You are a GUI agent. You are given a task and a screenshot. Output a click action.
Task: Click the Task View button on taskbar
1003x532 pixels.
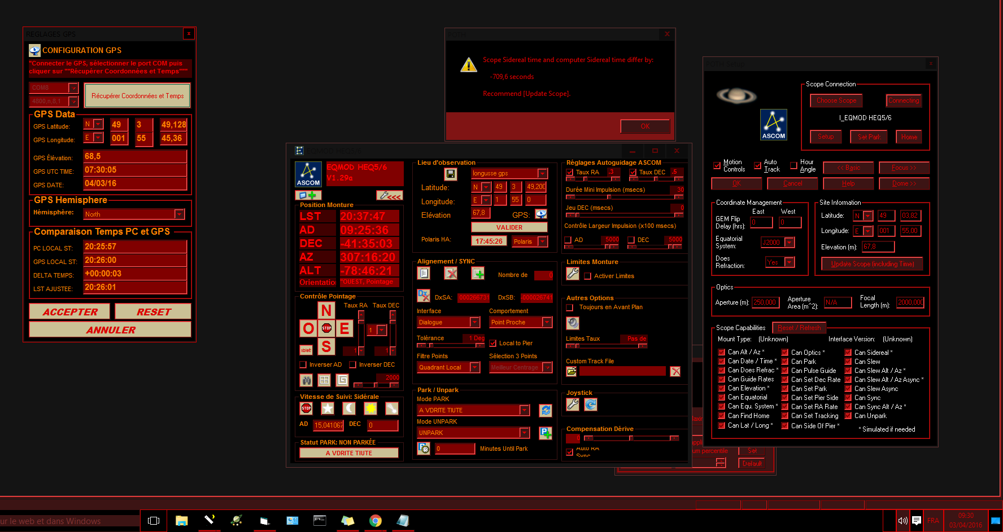(154, 521)
